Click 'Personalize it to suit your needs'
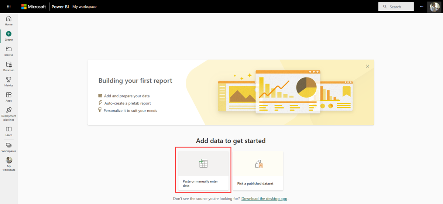 [x=130, y=111]
